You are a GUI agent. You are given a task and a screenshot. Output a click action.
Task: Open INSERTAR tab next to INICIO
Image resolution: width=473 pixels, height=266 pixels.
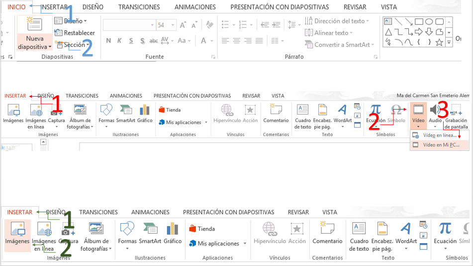click(54, 7)
